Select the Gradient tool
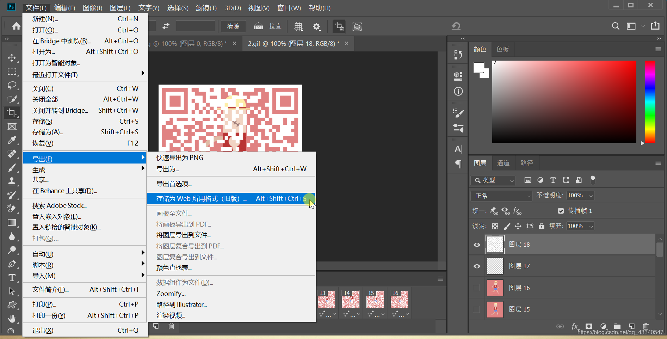Screen dimensions: 667x339 click(x=12, y=223)
